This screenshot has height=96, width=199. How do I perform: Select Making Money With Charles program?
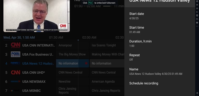(107, 54)
